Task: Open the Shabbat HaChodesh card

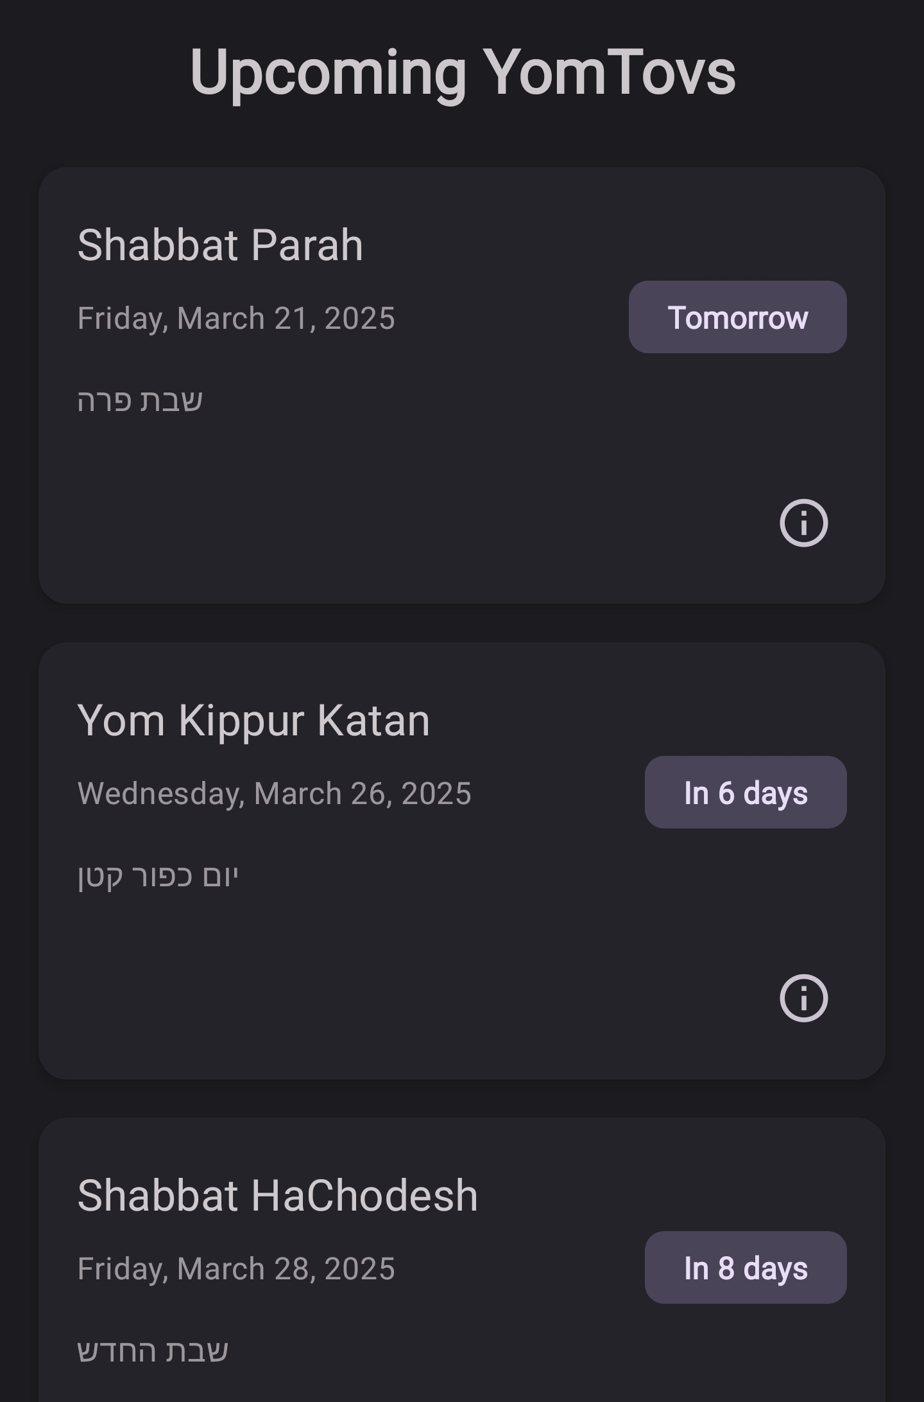Action: point(462,1259)
